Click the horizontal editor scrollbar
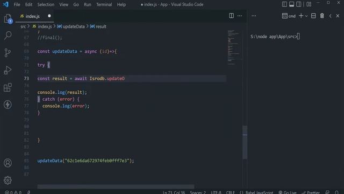344x194 pixels. click(x=116, y=187)
